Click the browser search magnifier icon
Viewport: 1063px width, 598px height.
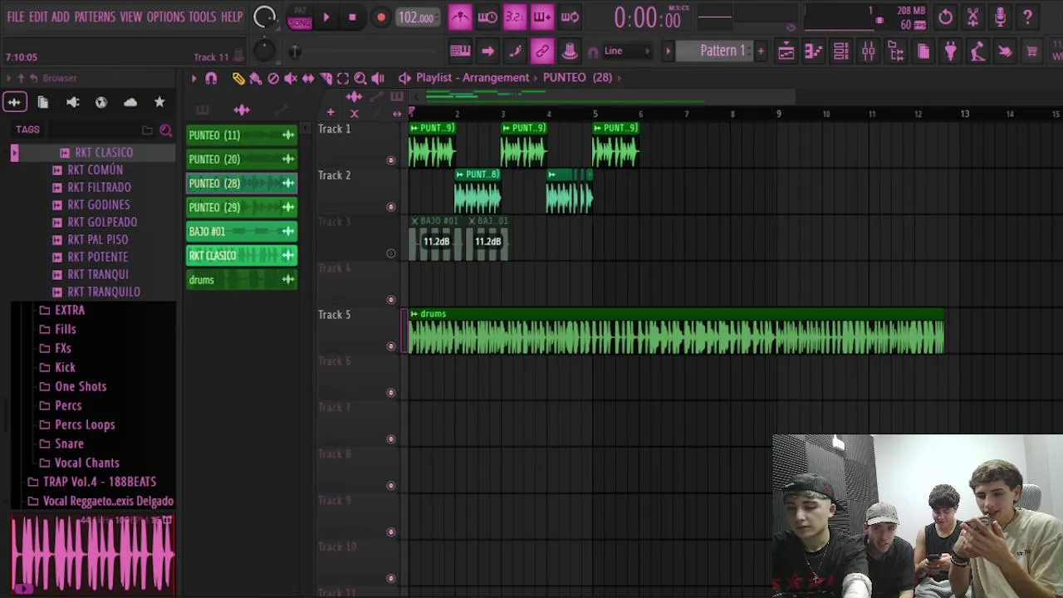pos(165,130)
